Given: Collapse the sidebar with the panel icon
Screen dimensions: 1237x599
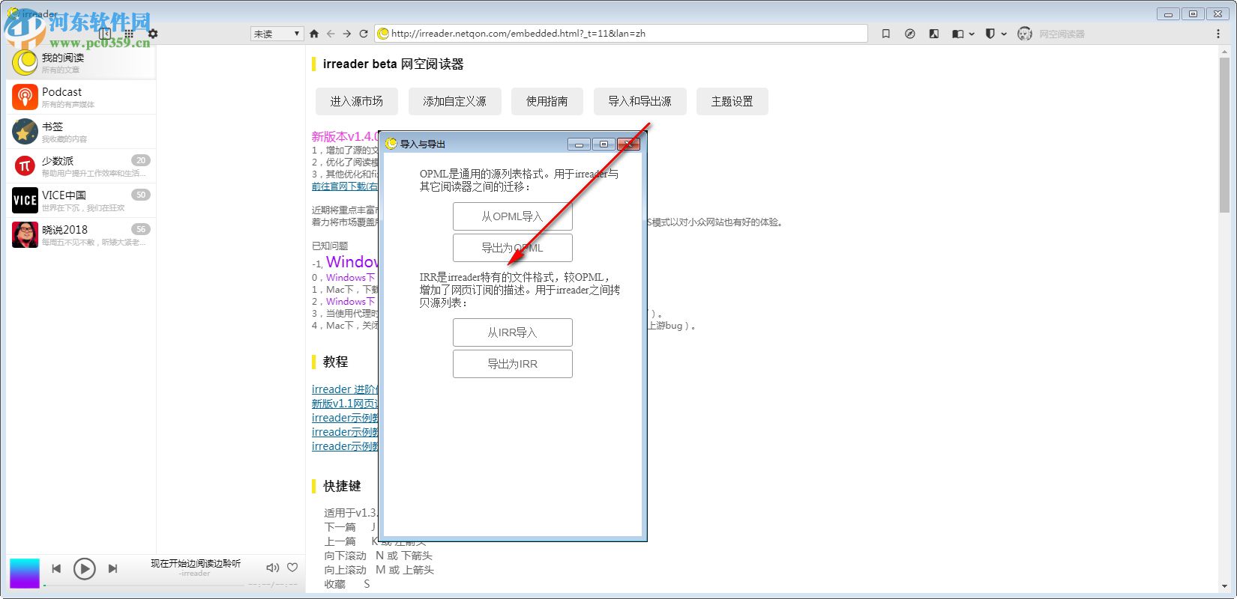Looking at the screenshot, I should [x=105, y=34].
